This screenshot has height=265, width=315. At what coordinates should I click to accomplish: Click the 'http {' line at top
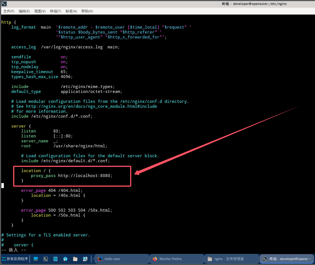pos(9,22)
